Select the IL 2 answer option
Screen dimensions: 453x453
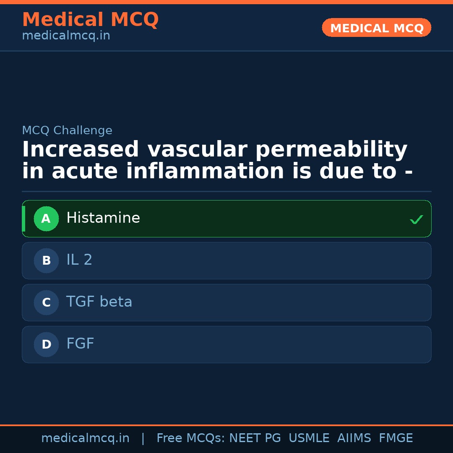pos(226,260)
